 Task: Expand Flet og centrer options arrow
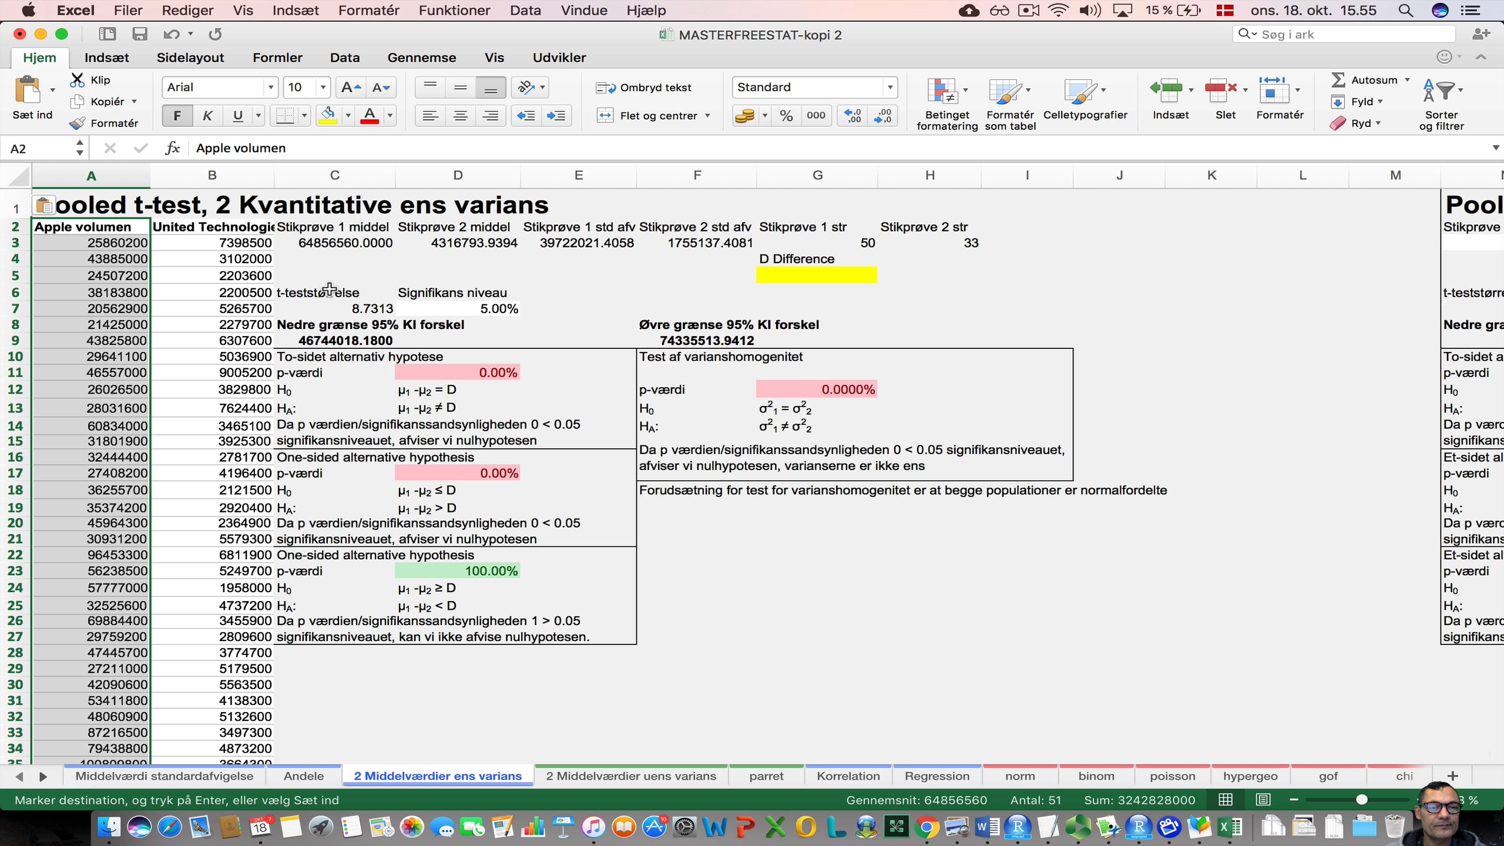click(x=707, y=116)
